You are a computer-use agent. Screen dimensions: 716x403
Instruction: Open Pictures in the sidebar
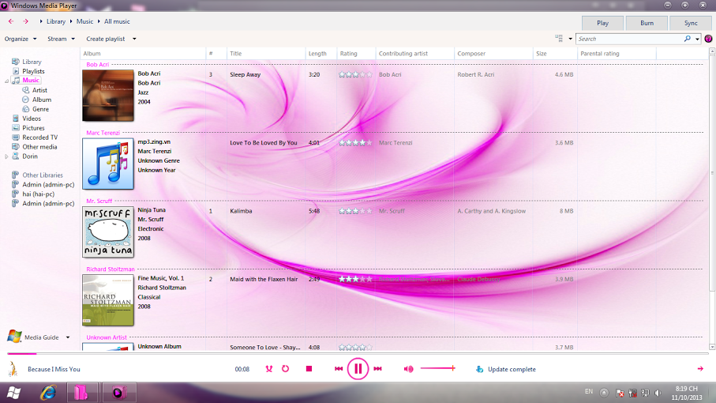click(x=33, y=128)
